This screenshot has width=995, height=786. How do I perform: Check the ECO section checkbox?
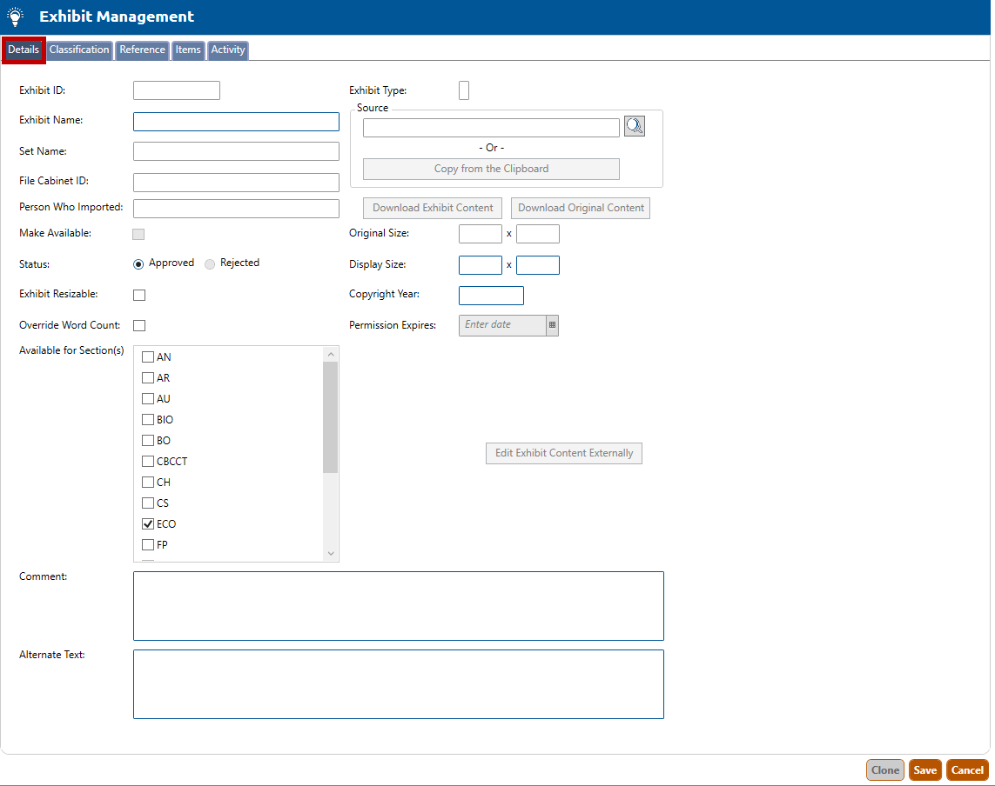148,524
